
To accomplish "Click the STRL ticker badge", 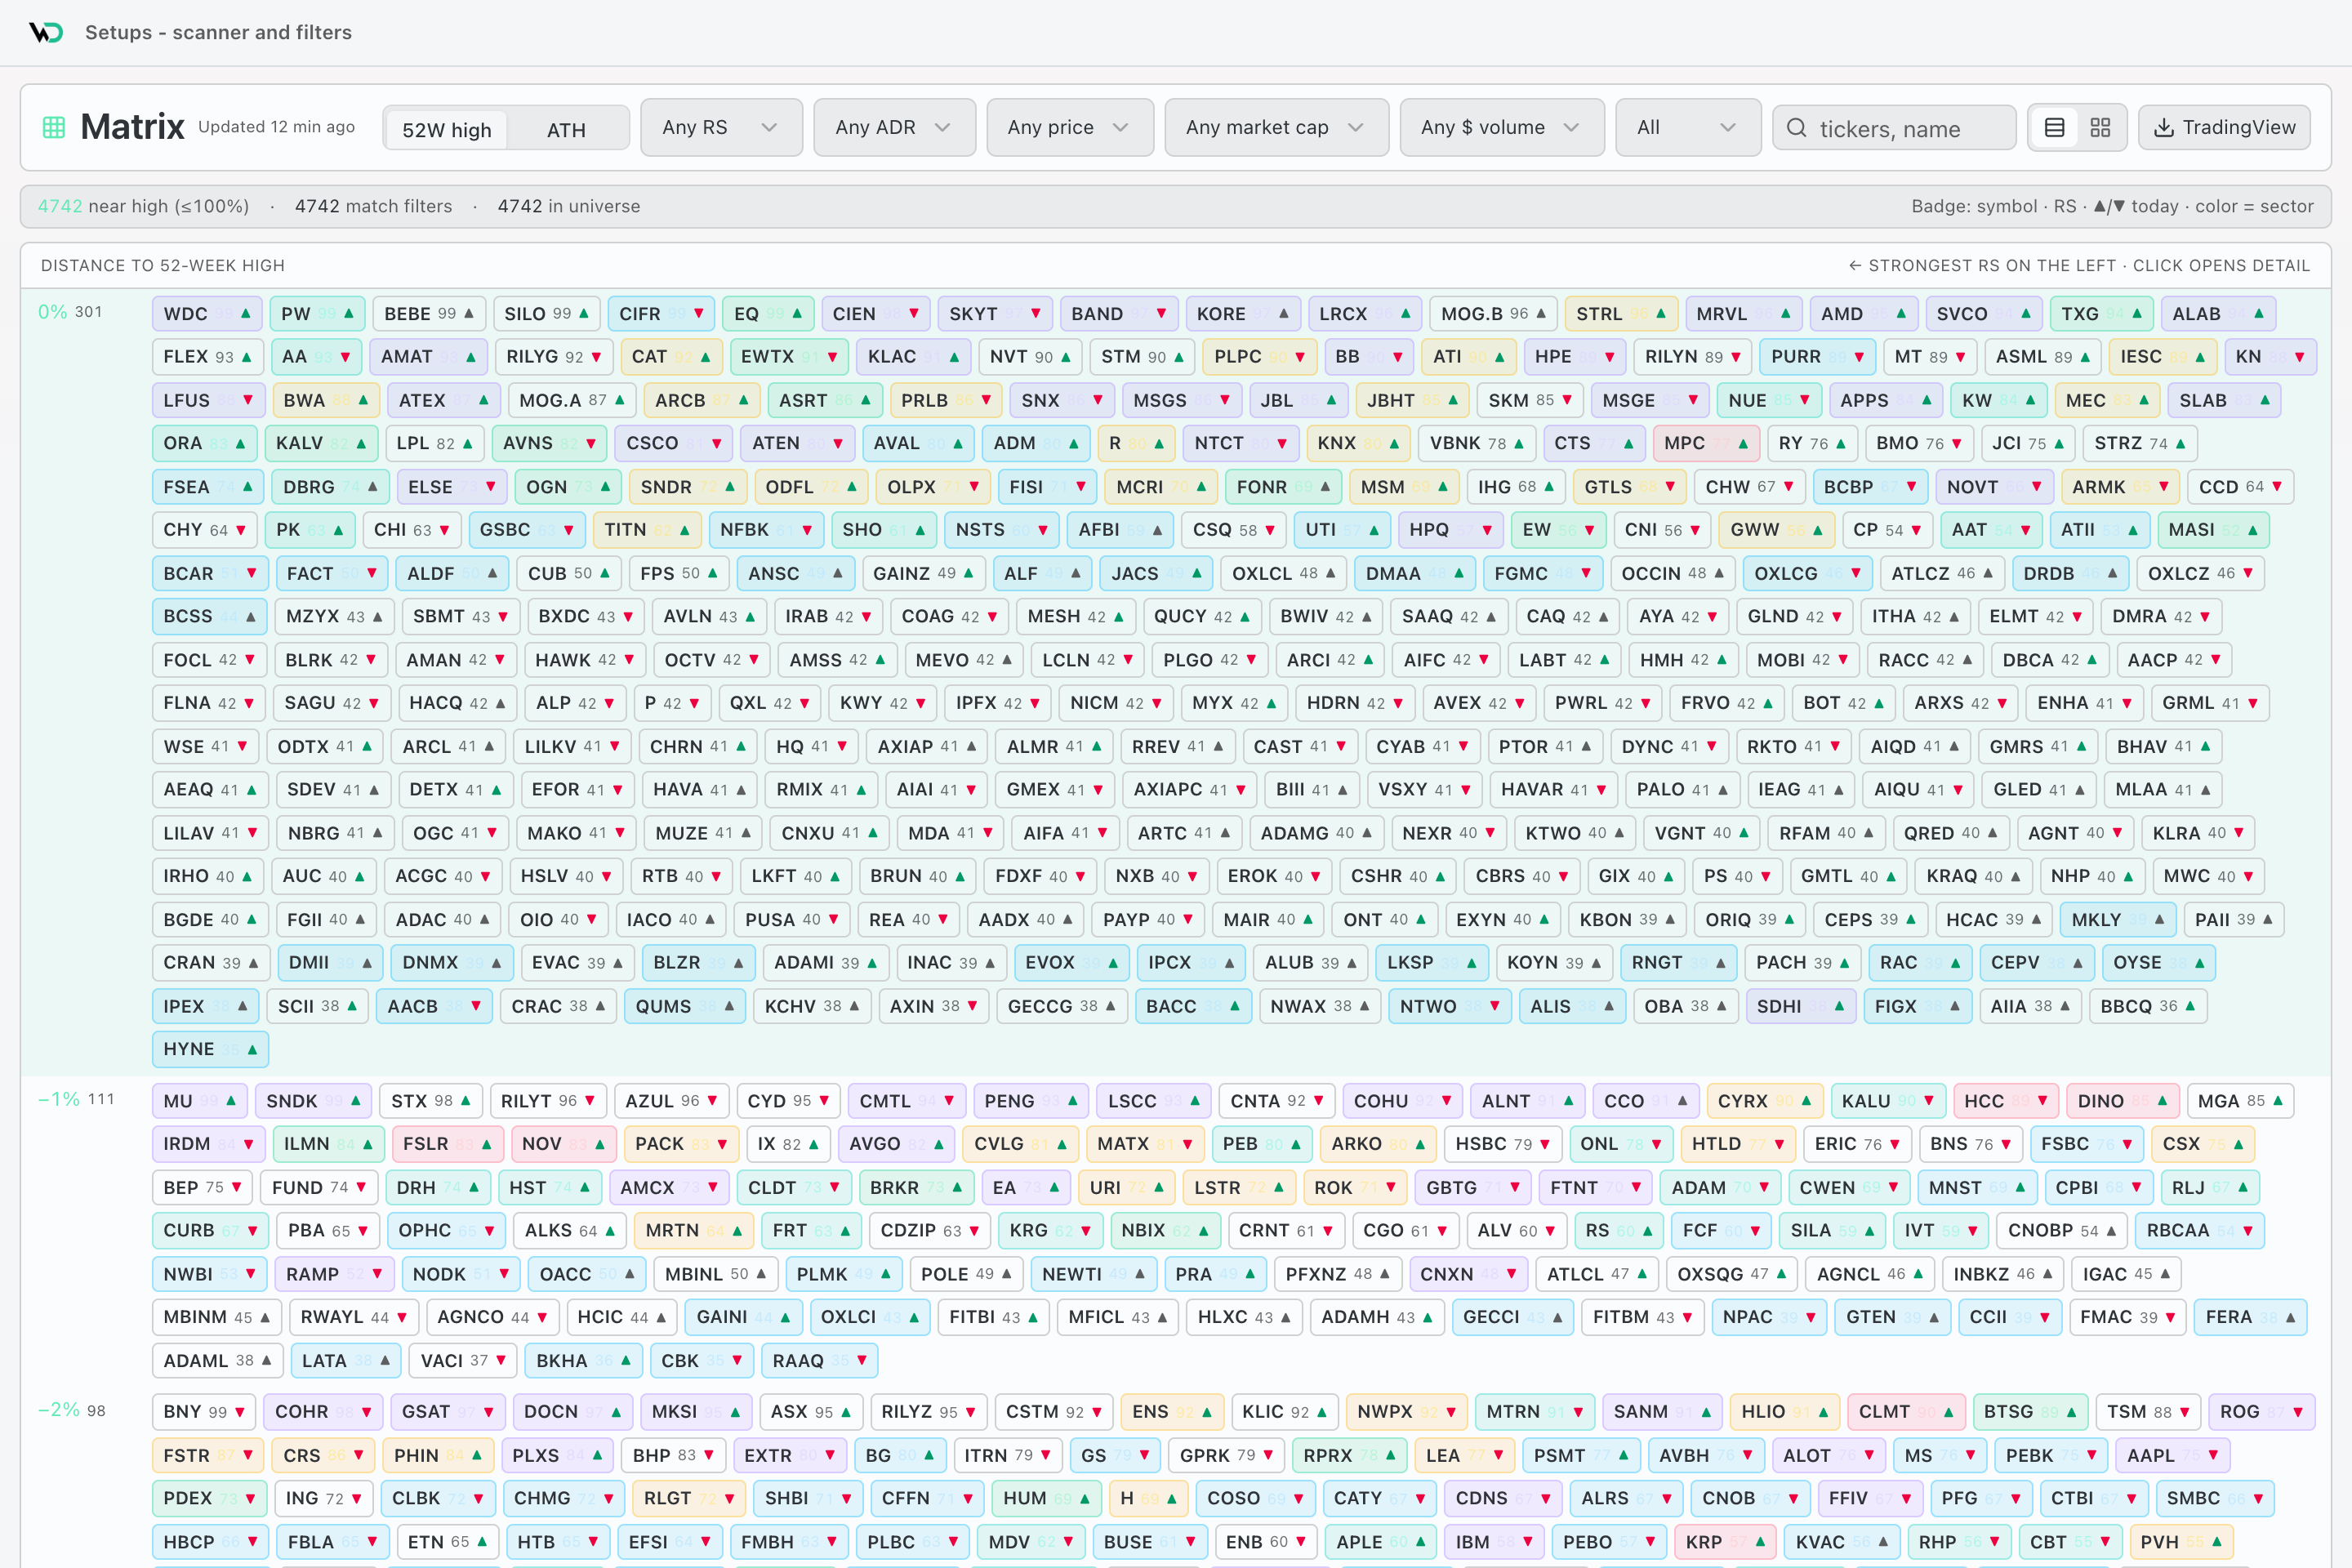I will point(1621,314).
